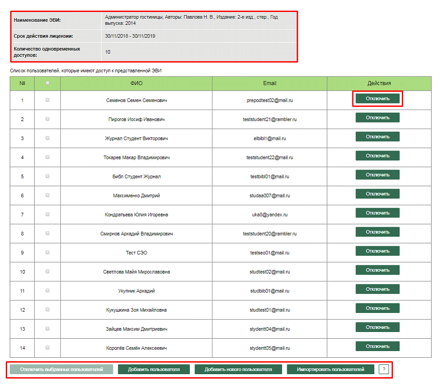Open help via the question mark button
The image size is (440, 387).
point(384,369)
